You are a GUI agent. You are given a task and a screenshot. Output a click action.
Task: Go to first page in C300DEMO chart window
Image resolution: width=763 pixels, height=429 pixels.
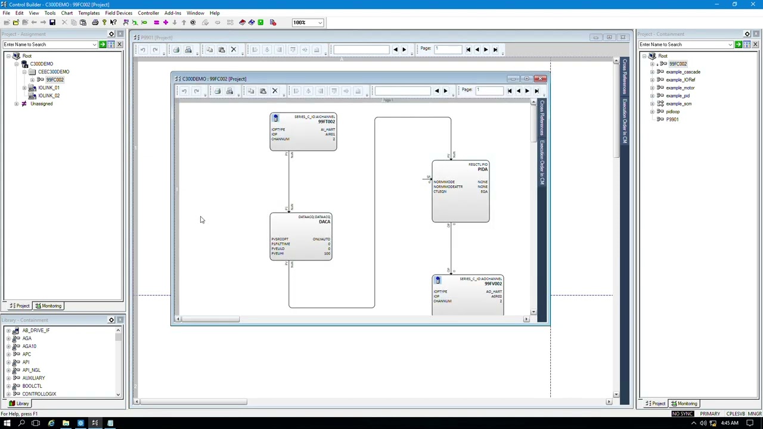coord(510,91)
